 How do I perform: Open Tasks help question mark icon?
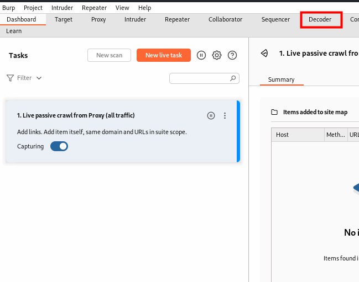point(232,55)
